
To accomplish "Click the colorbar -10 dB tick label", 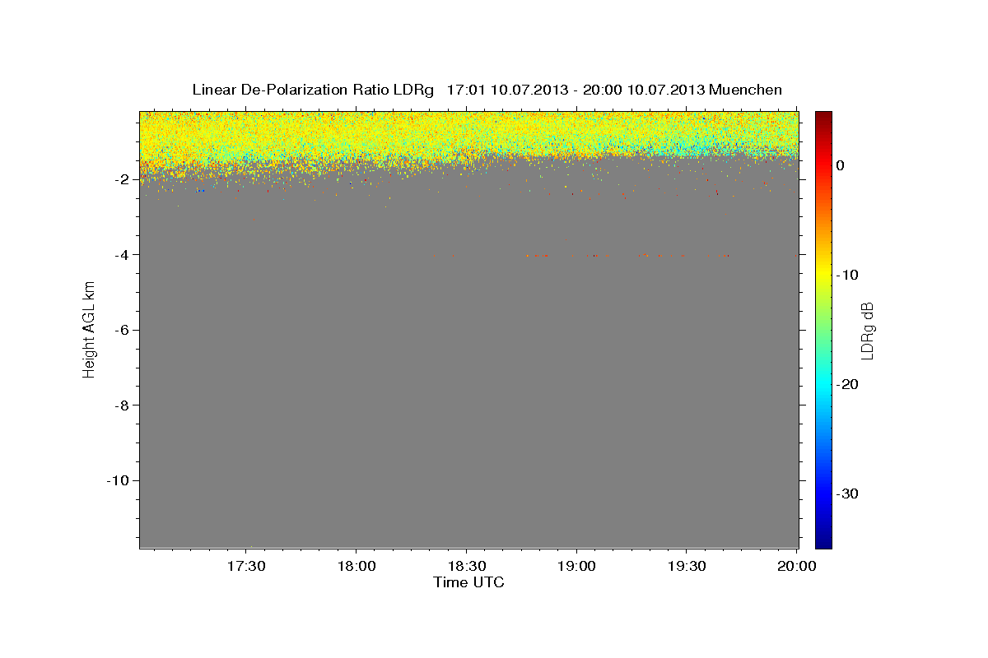I will (847, 275).
